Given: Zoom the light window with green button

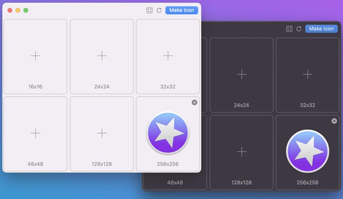Looking at the screenshot, I should 26,10.
